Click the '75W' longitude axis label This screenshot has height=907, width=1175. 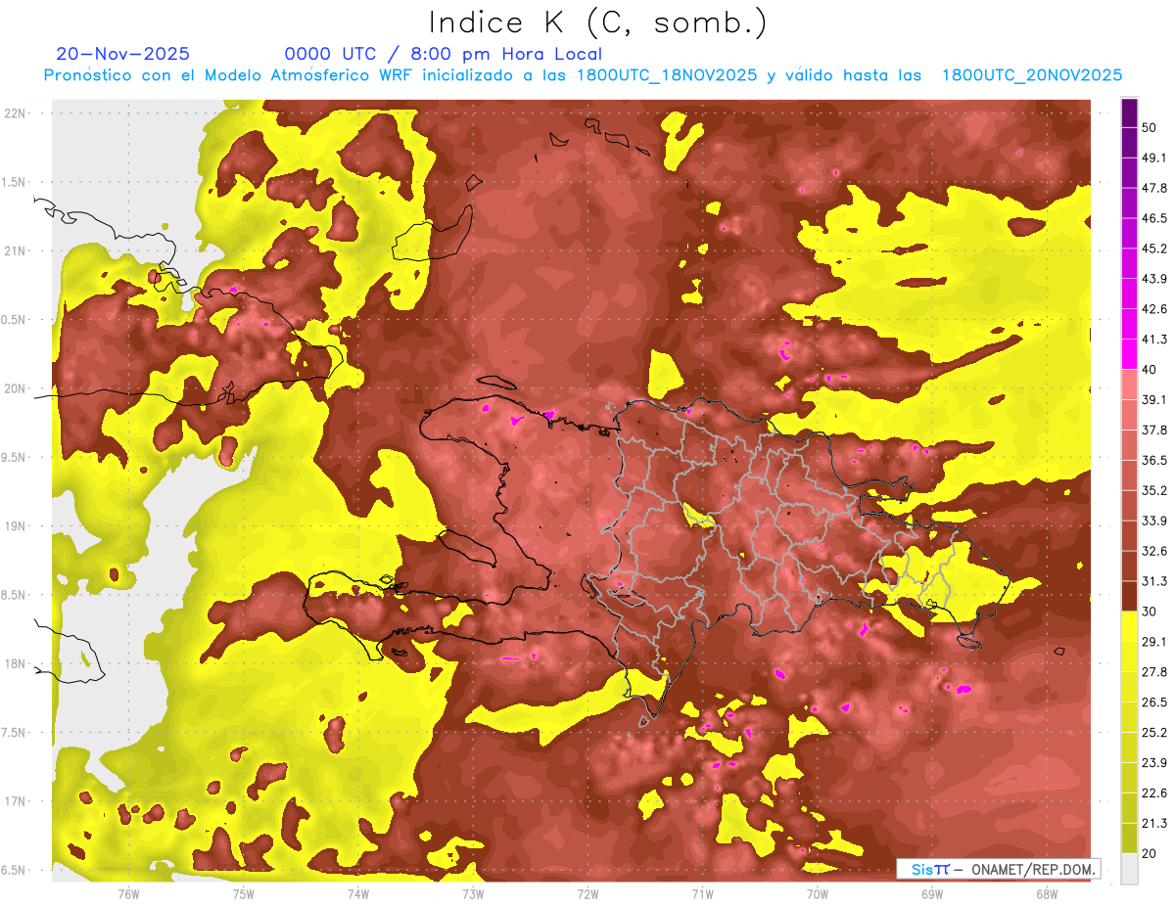(x=244, y=894)
